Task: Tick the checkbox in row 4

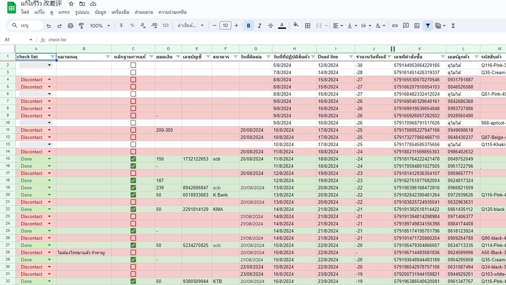Action: tap(133, 80)
